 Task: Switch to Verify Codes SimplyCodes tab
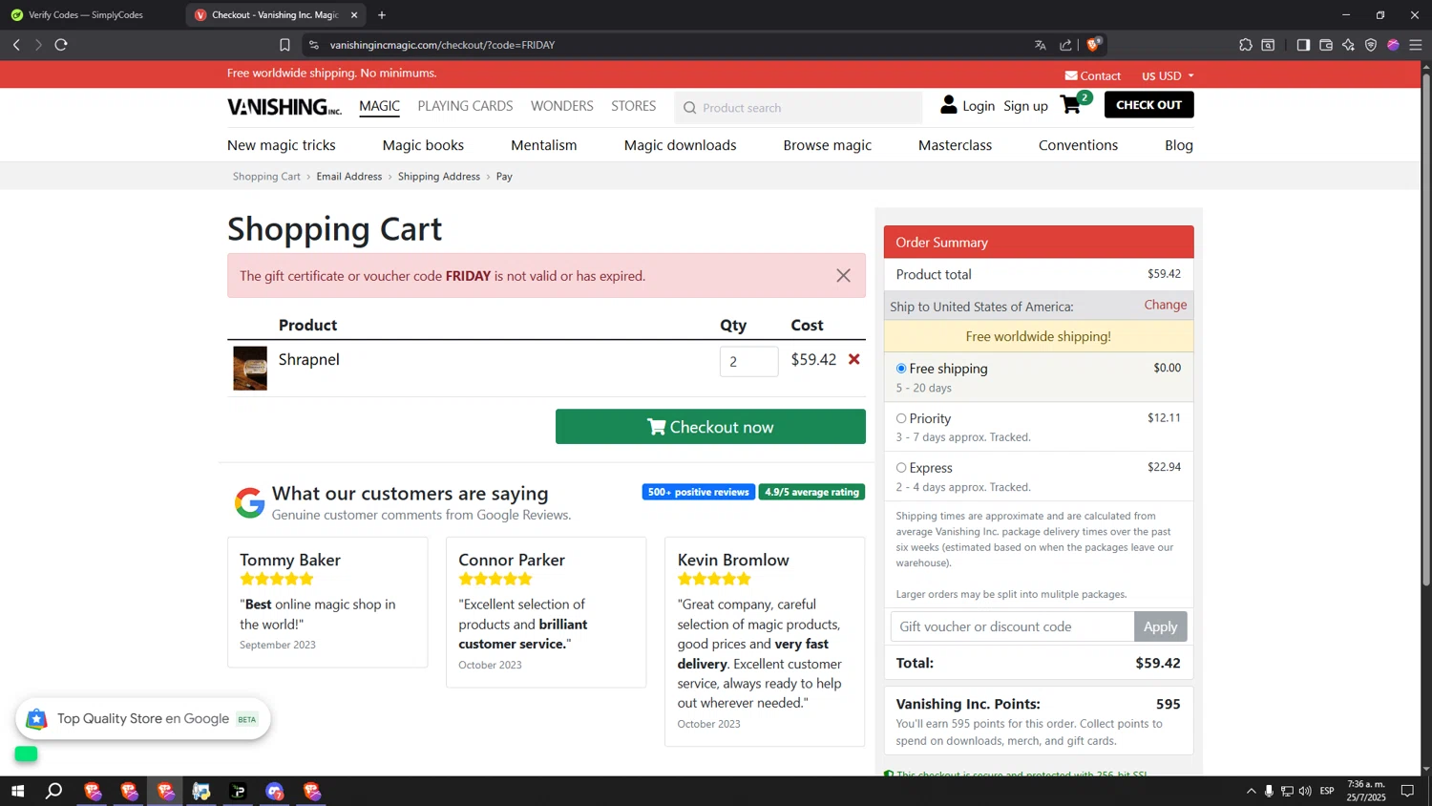86,15
